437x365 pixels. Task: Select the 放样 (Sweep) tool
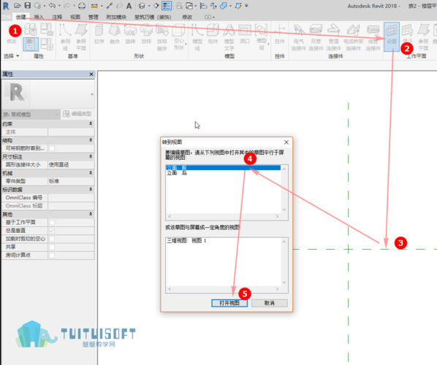coord(146,34)
